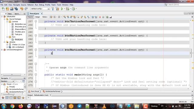Collapse the main method fold at line 272
This screenshot has height=109, width=194.
(36, 74)
